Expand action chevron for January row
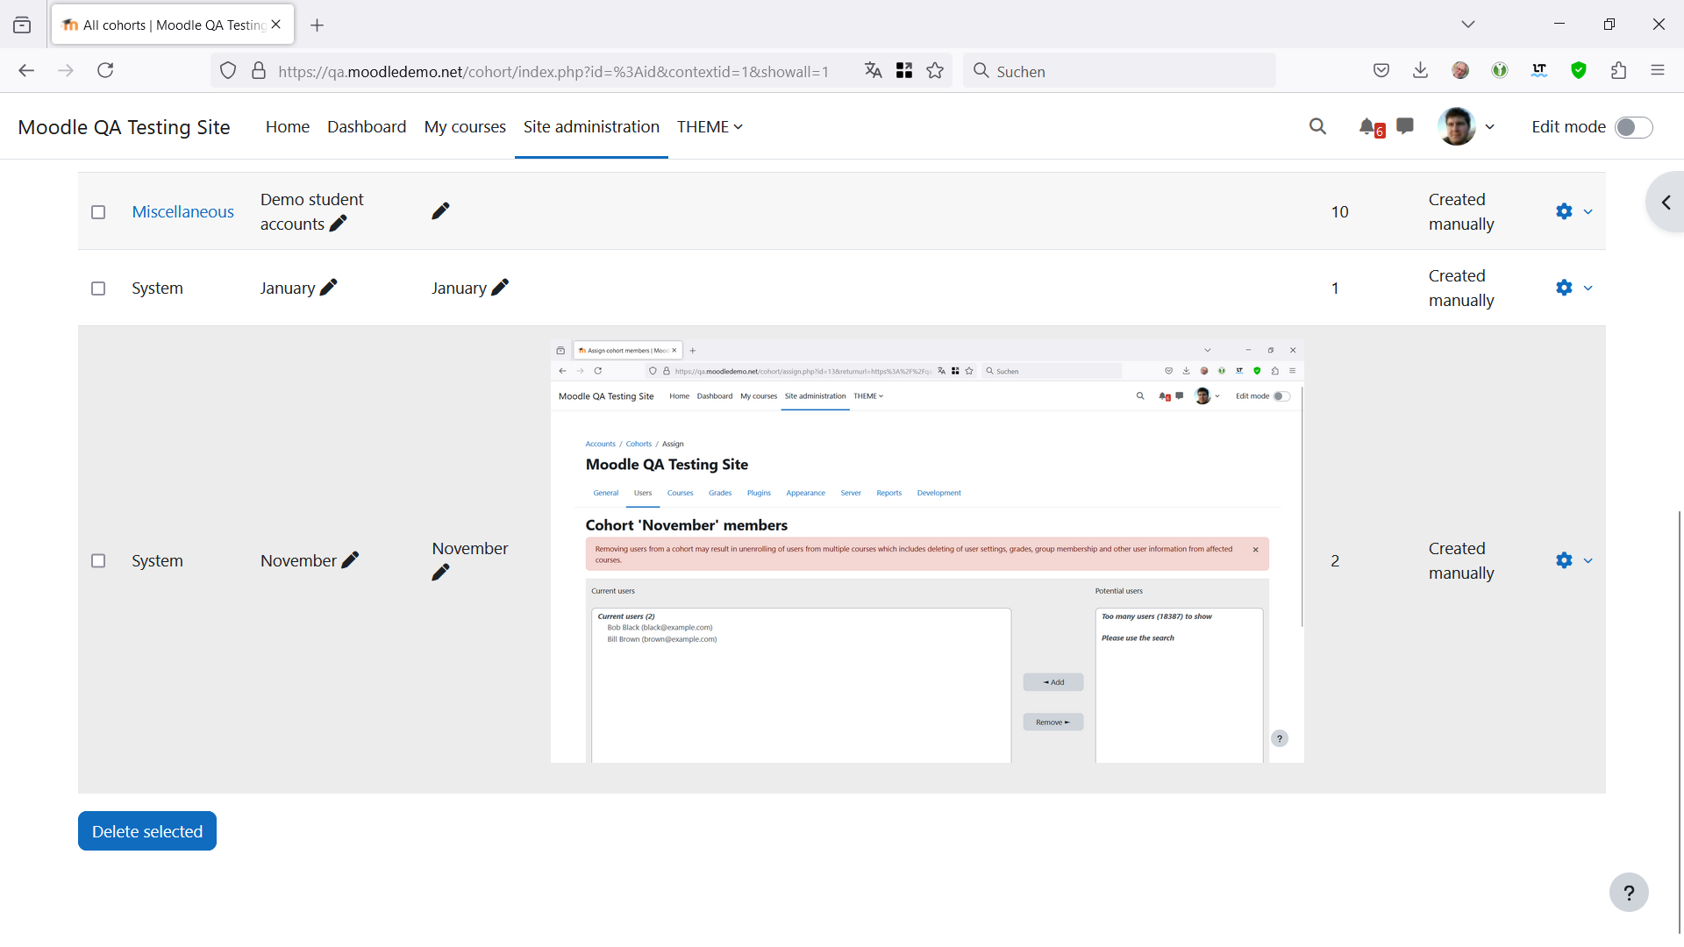1684x947 pixels. click(x=1588, y=288)
